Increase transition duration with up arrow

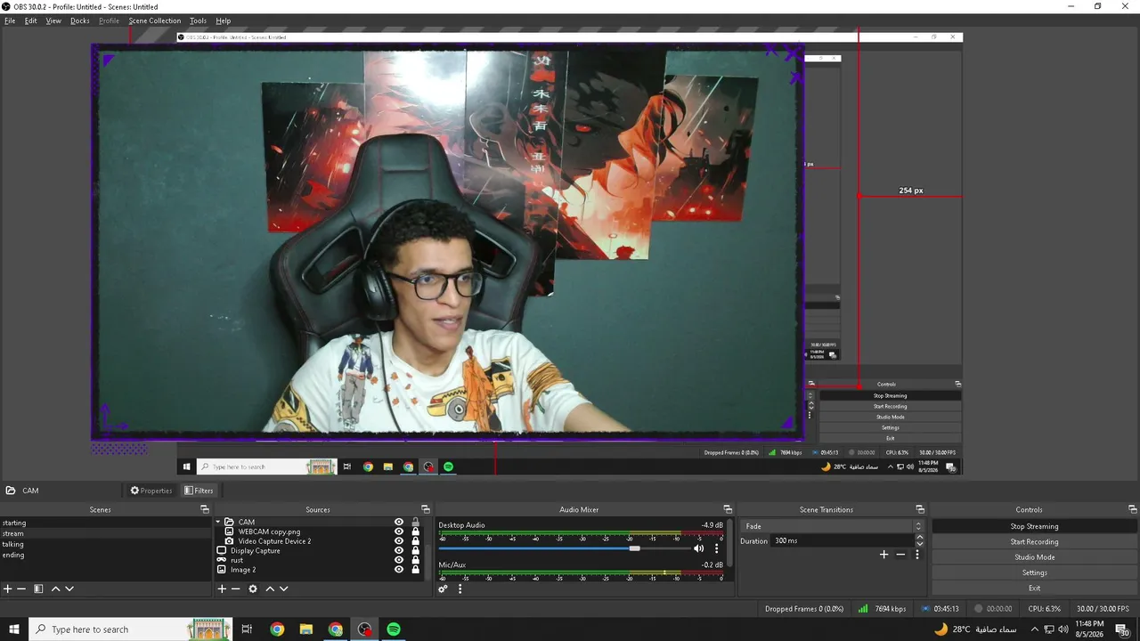(x=920, y=538)
